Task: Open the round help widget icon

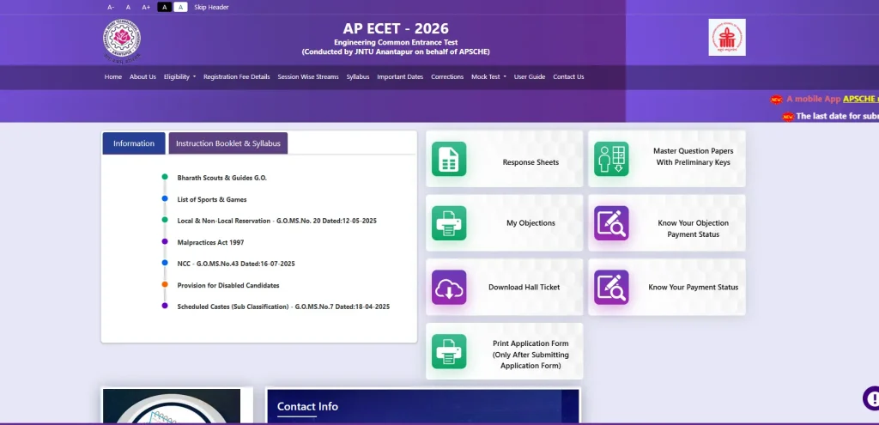Action: pyautogui.click(x=871, y=398)
